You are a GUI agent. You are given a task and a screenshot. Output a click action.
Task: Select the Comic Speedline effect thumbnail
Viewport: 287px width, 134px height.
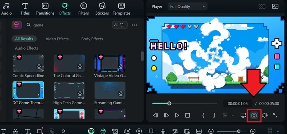[x=28, y=63]
